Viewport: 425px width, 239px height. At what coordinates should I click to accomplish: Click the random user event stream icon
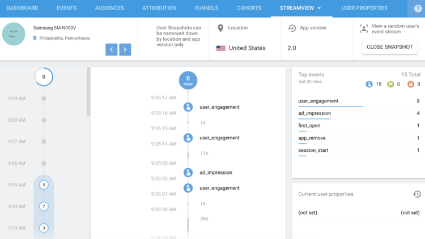[x=364, y=29]
